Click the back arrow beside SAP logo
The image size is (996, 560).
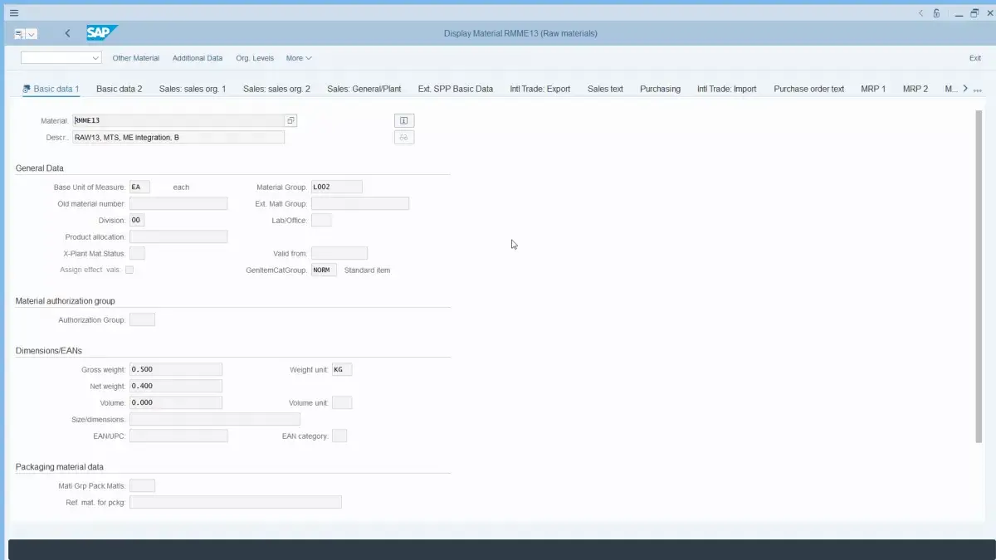(x=67, y=33)
